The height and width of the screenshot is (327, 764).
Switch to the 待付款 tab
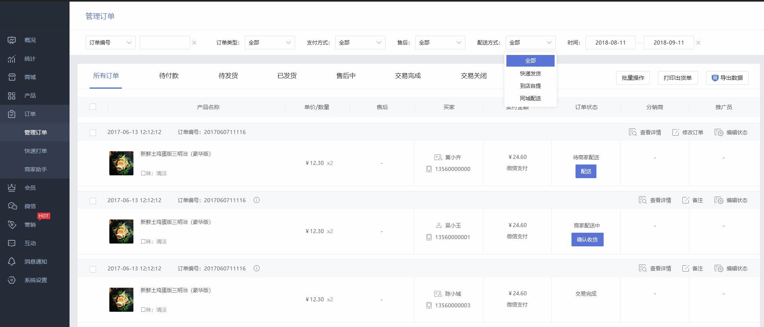(169, 76)
